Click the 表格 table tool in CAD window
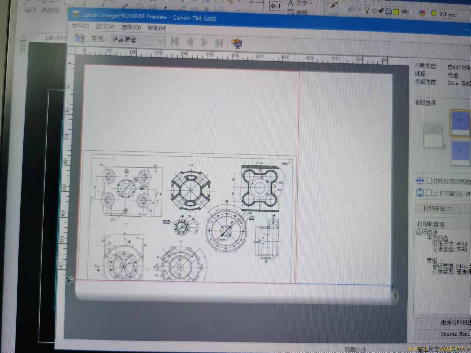The height and width of the screenshot is (353, 471). pos(297,12)
